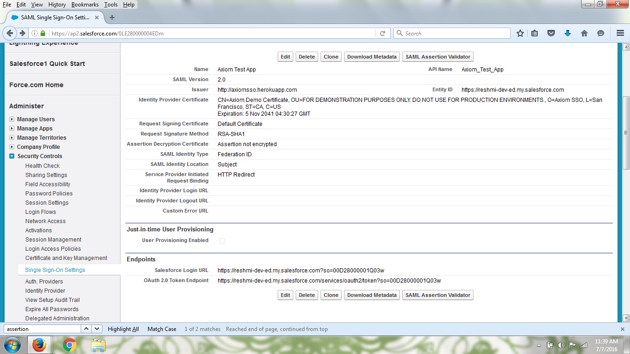The image size is (630, 354).
Task: Open the Tools menu
Action: [x=111, y=5]
